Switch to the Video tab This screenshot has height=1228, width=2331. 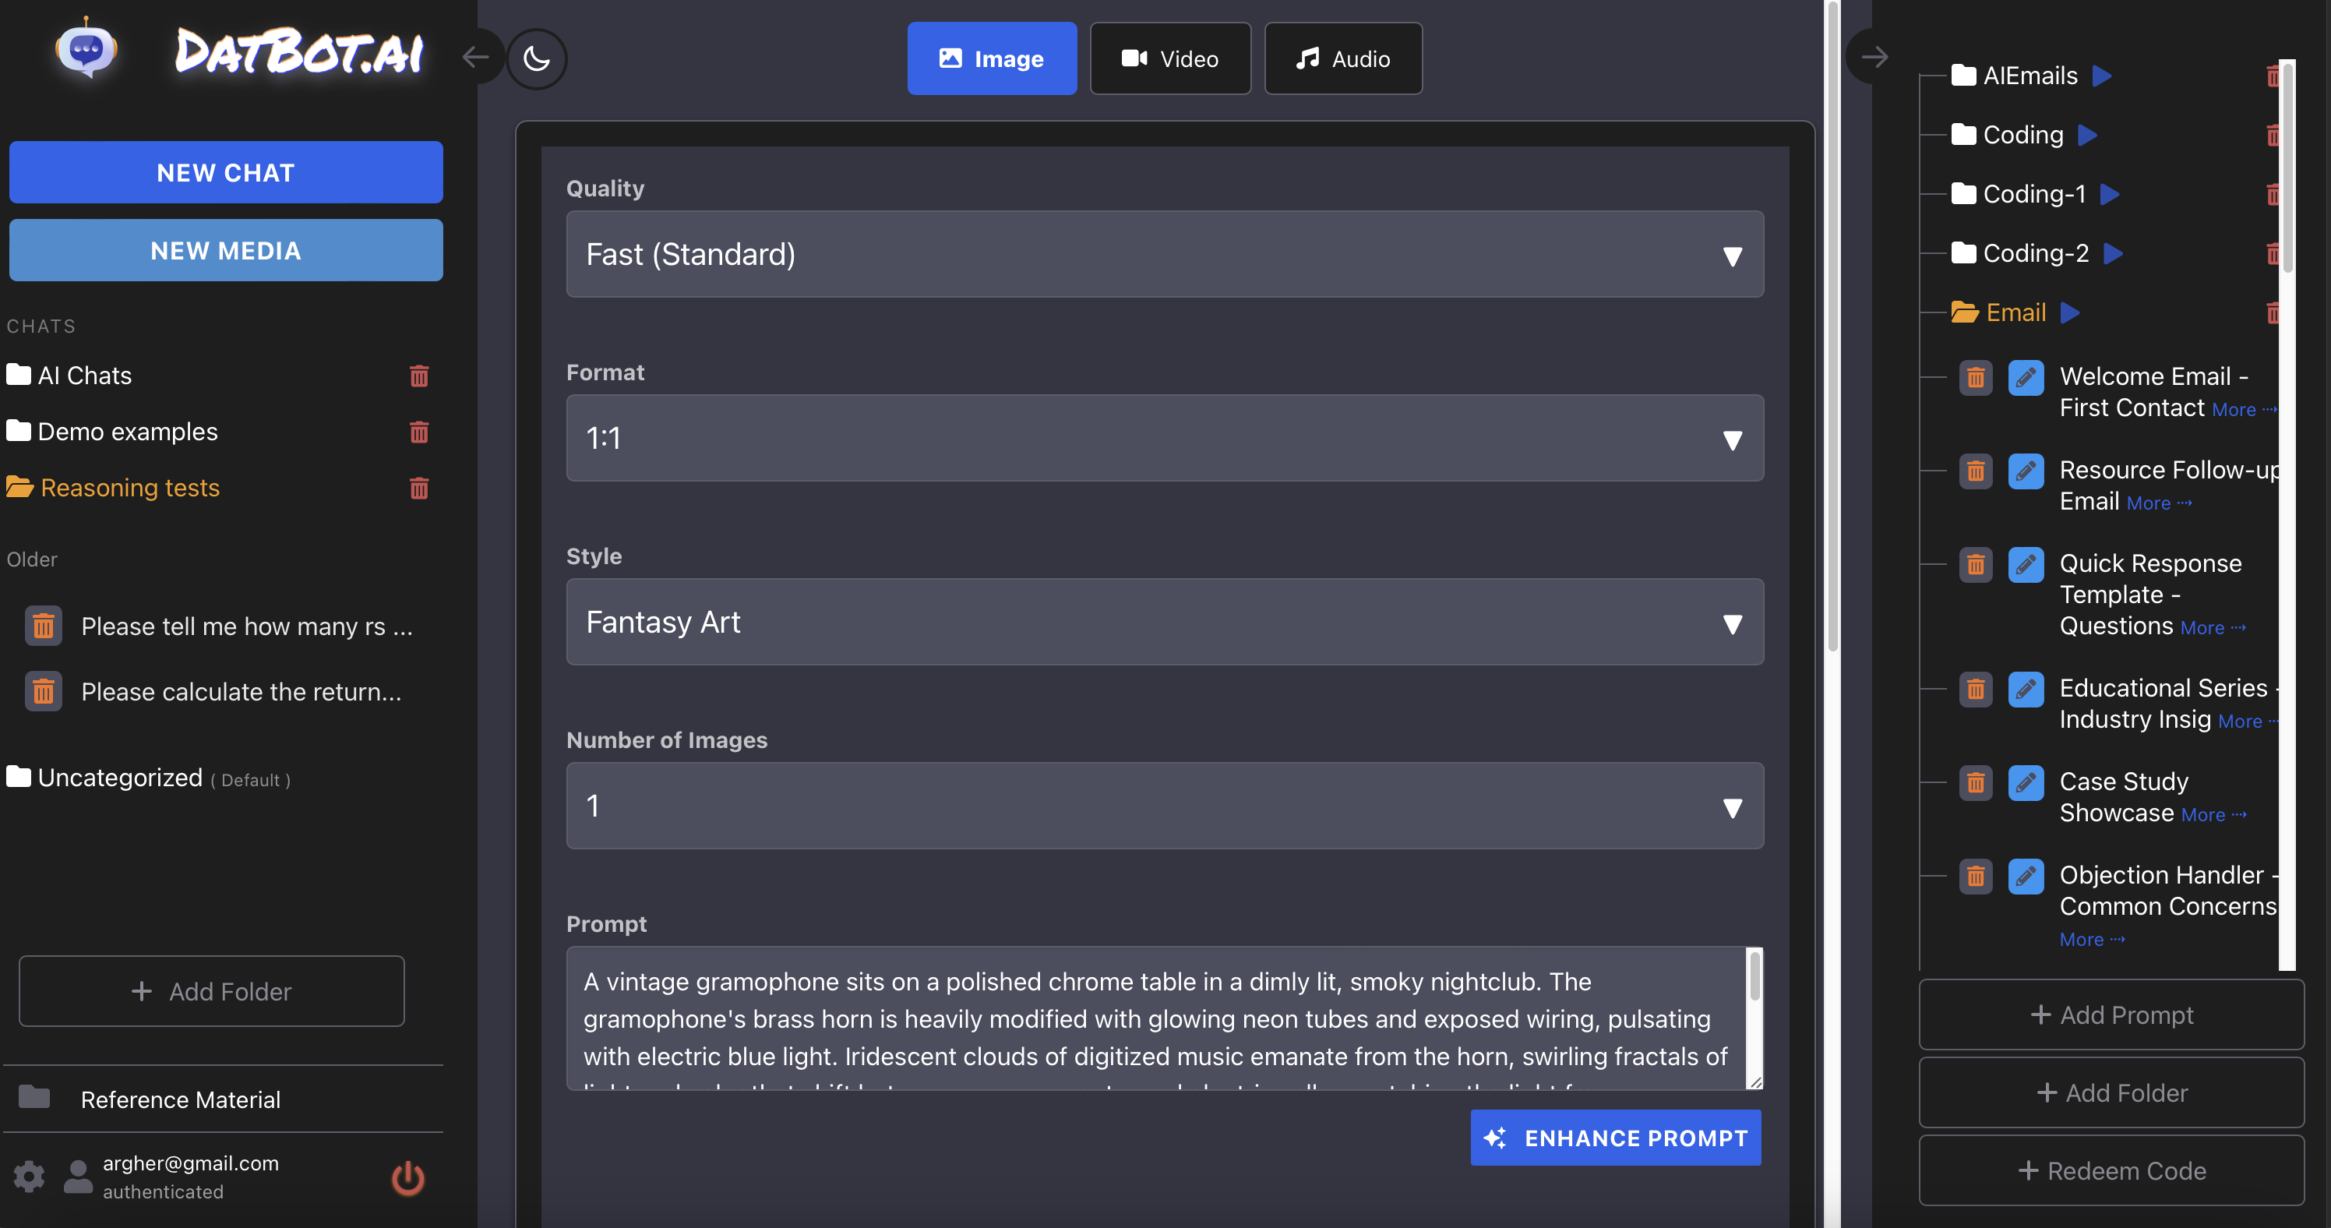(x=1170, y=58)
